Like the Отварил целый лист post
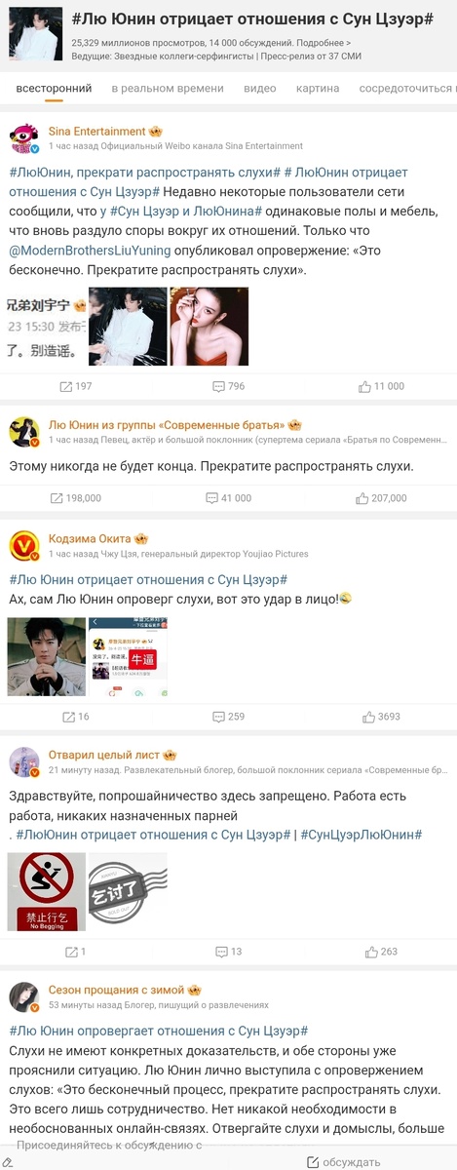 381,951
